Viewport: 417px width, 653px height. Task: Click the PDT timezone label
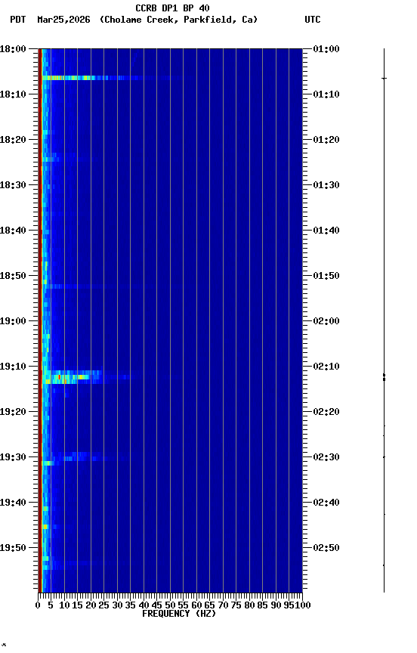tap(18, 20)
